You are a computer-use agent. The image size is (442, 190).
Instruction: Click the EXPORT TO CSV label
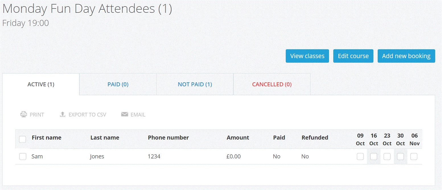[x=87, y=115]
